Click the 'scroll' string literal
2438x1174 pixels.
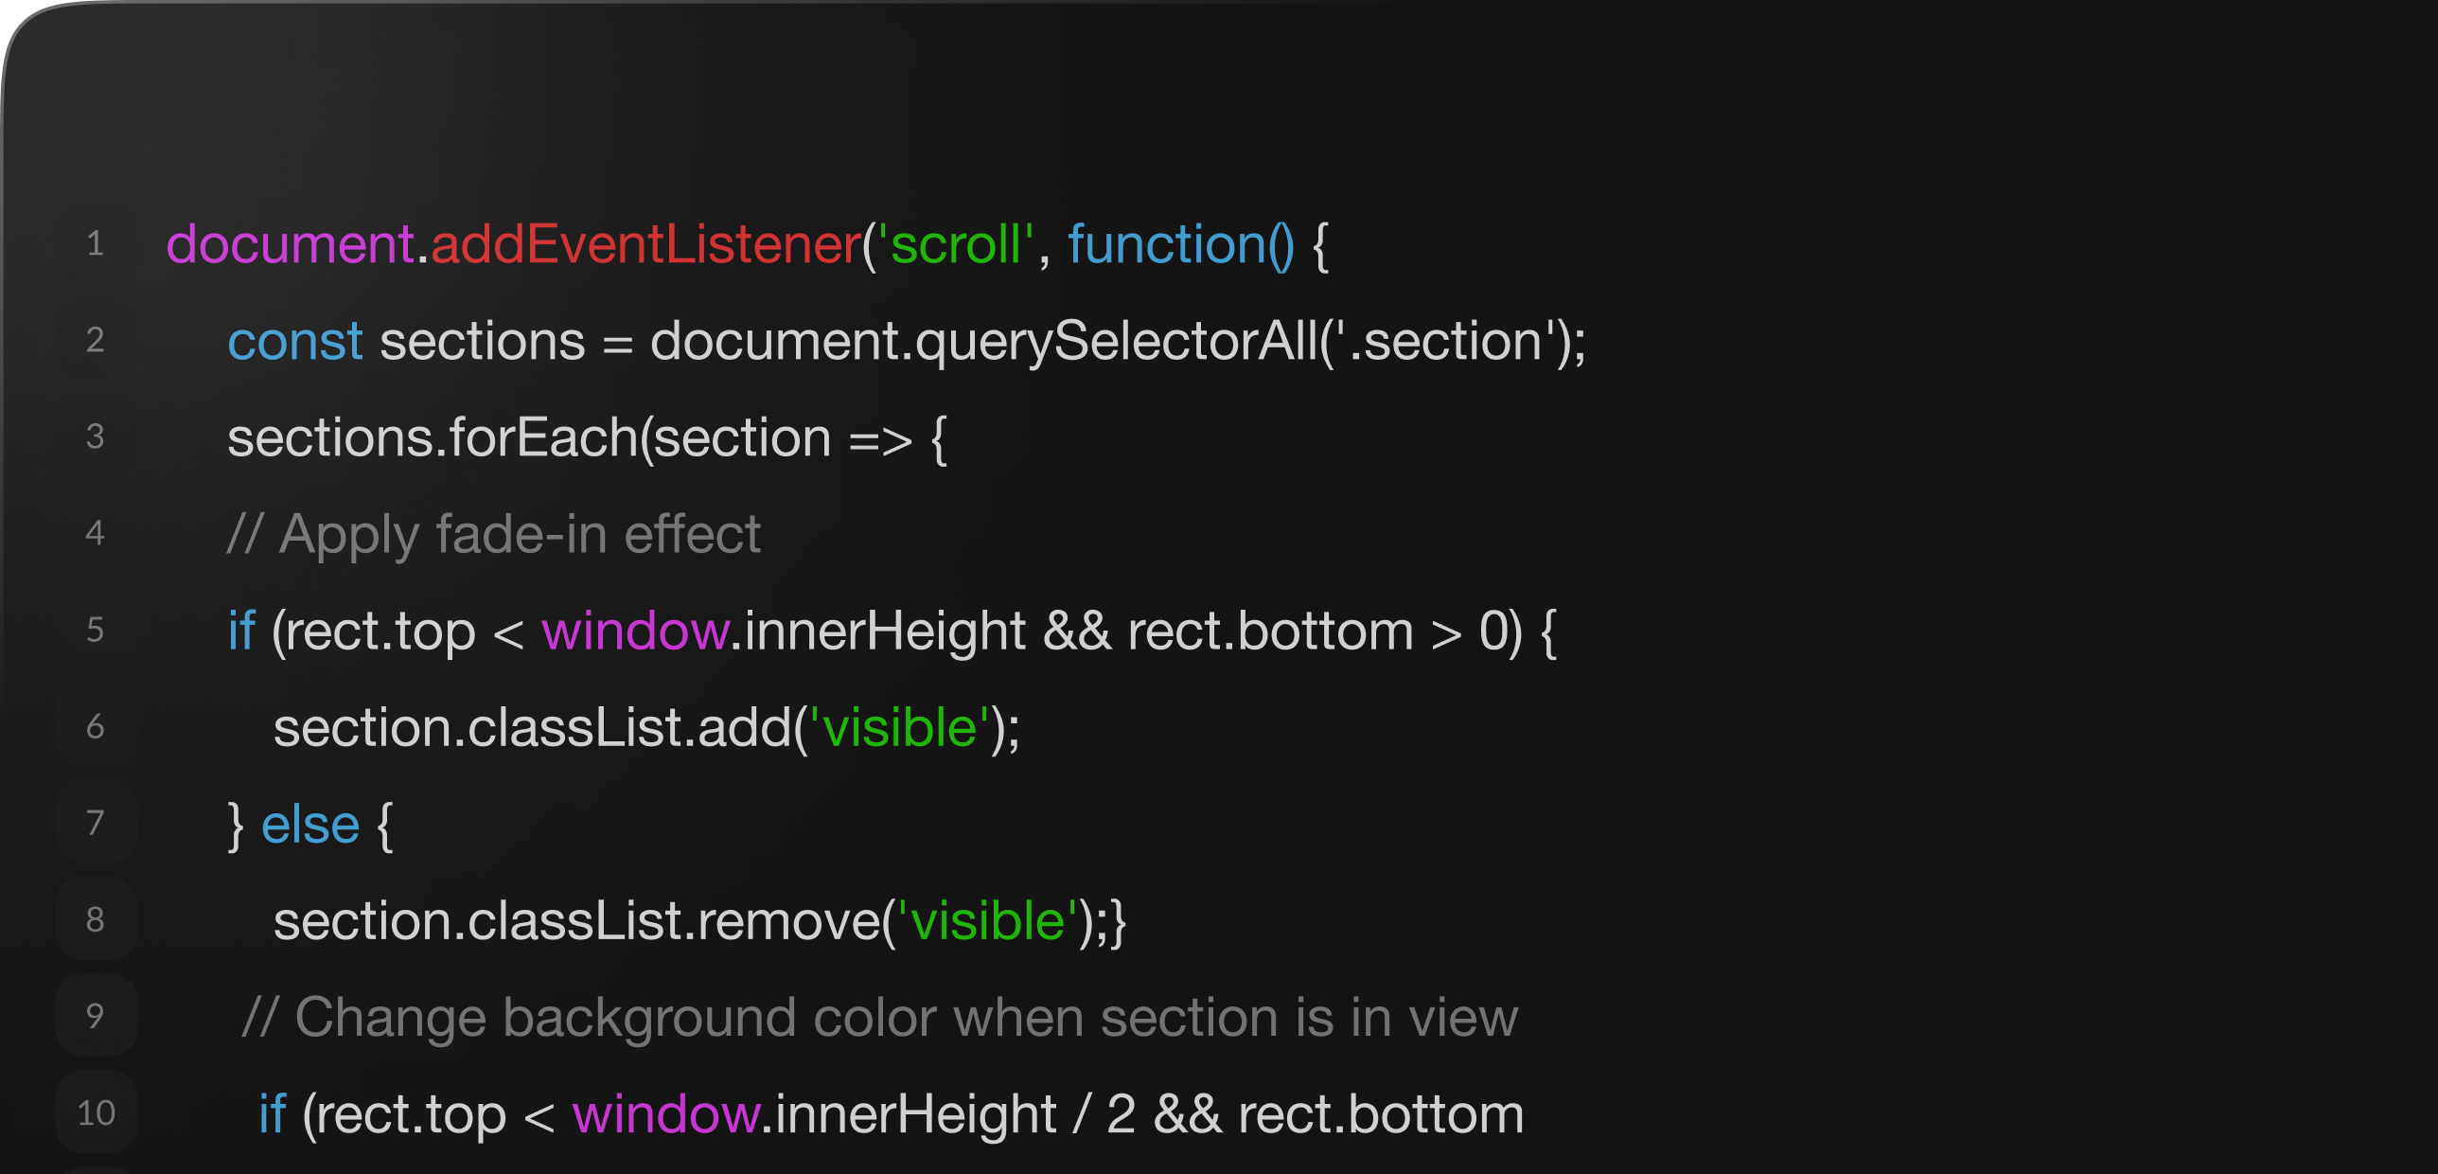pos(956,244)
